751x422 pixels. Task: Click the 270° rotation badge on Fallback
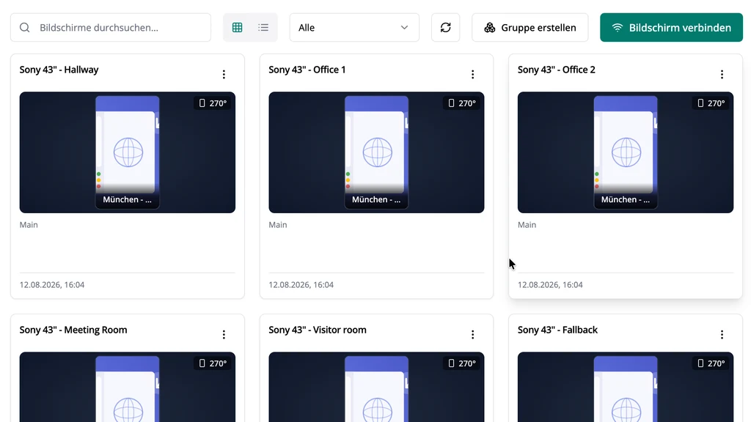point(711,363)
